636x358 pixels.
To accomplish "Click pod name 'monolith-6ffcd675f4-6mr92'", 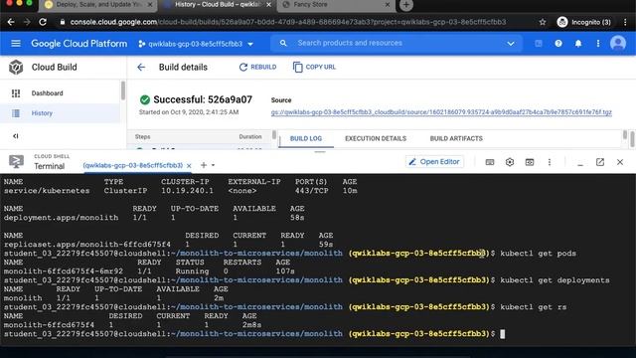I will click(64, 271).
